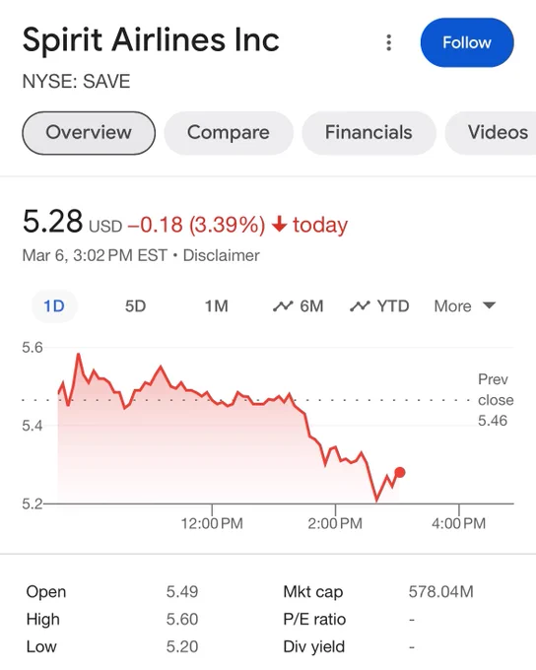Click the 6M trend line icon

(x=283, y=306)
